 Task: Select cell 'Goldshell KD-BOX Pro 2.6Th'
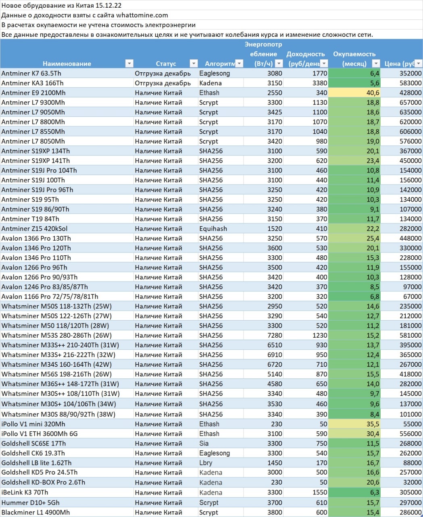click(67, 482)
